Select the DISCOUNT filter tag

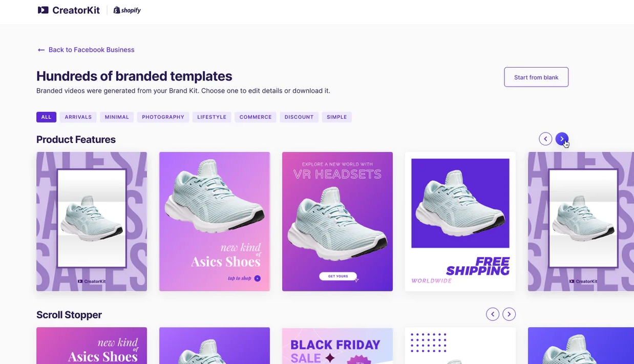(x=299, y=117)
